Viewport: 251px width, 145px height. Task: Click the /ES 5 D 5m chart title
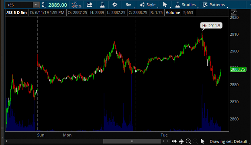(x=16, y=12)
